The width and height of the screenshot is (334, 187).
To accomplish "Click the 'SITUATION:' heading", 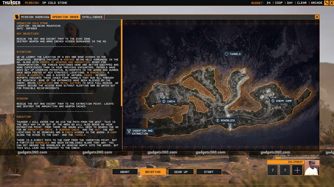I will tap(24, 52).
